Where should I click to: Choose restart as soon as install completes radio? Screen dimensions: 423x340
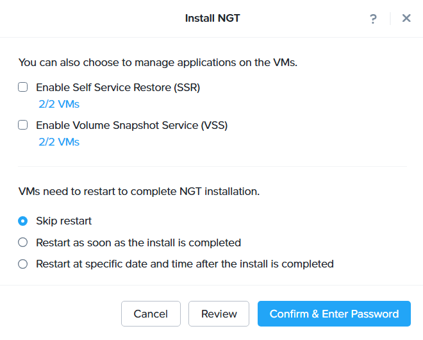click(23, 242)
